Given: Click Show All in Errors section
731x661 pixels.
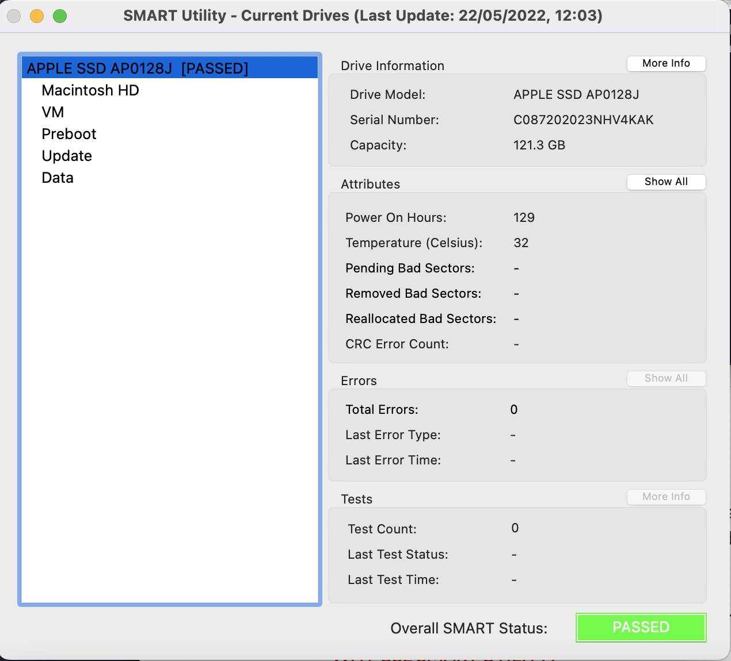Looking at the screenshot, I should coord(667,378).
